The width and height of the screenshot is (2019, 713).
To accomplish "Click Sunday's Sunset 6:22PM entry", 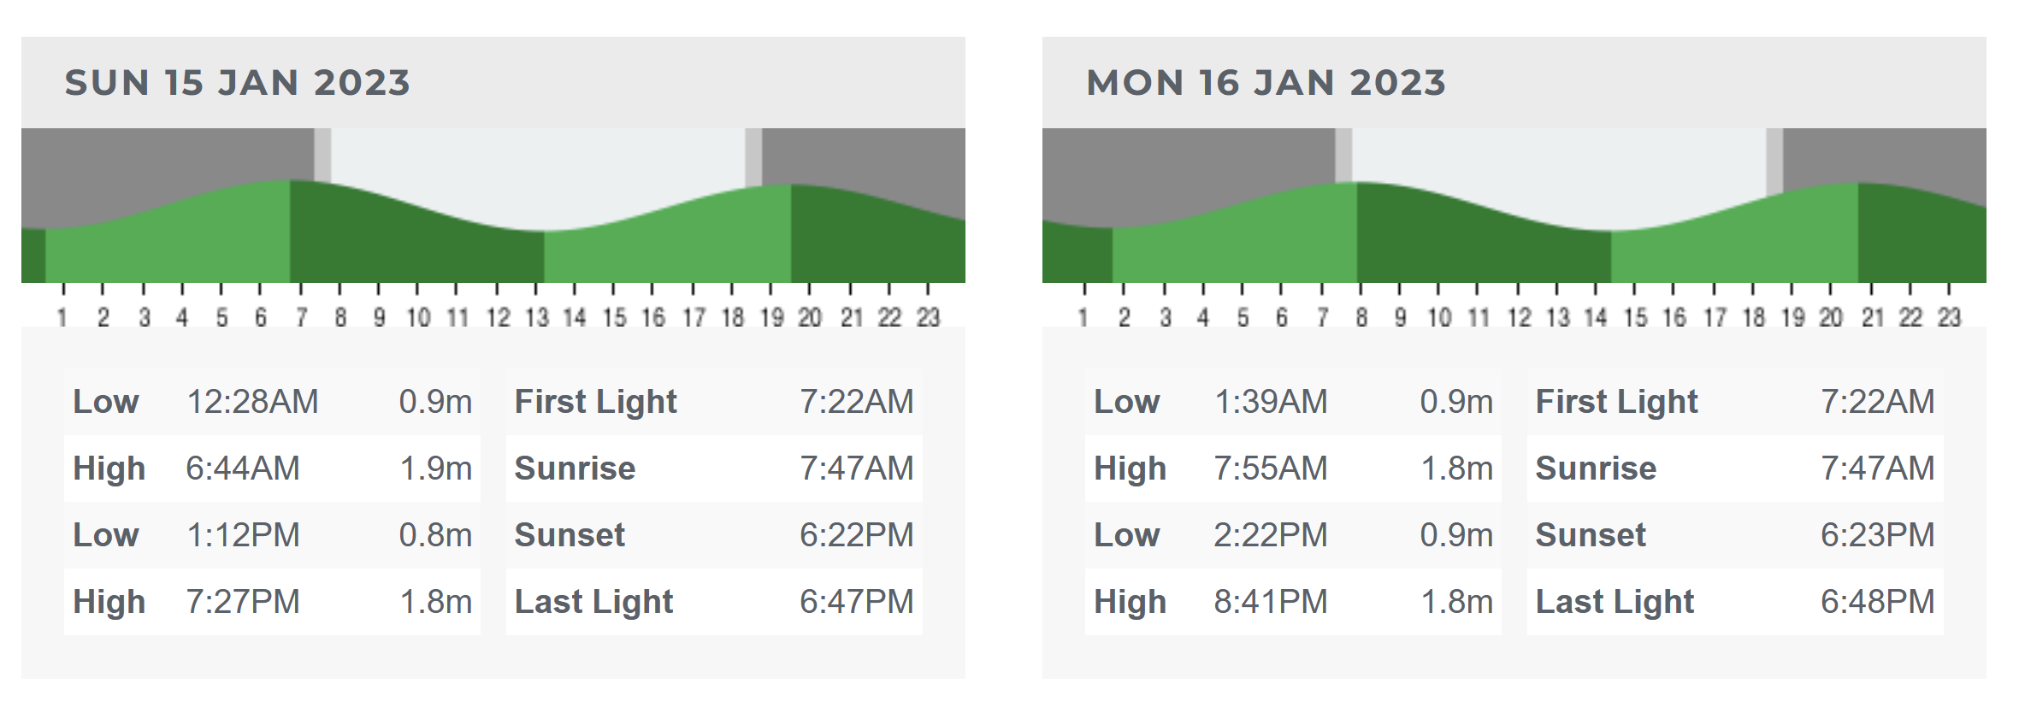I will tap(714, 535).
